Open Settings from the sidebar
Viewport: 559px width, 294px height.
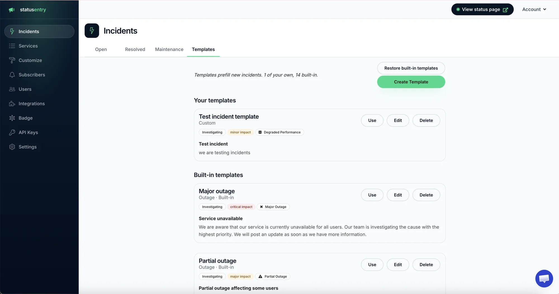coord(39,147)
